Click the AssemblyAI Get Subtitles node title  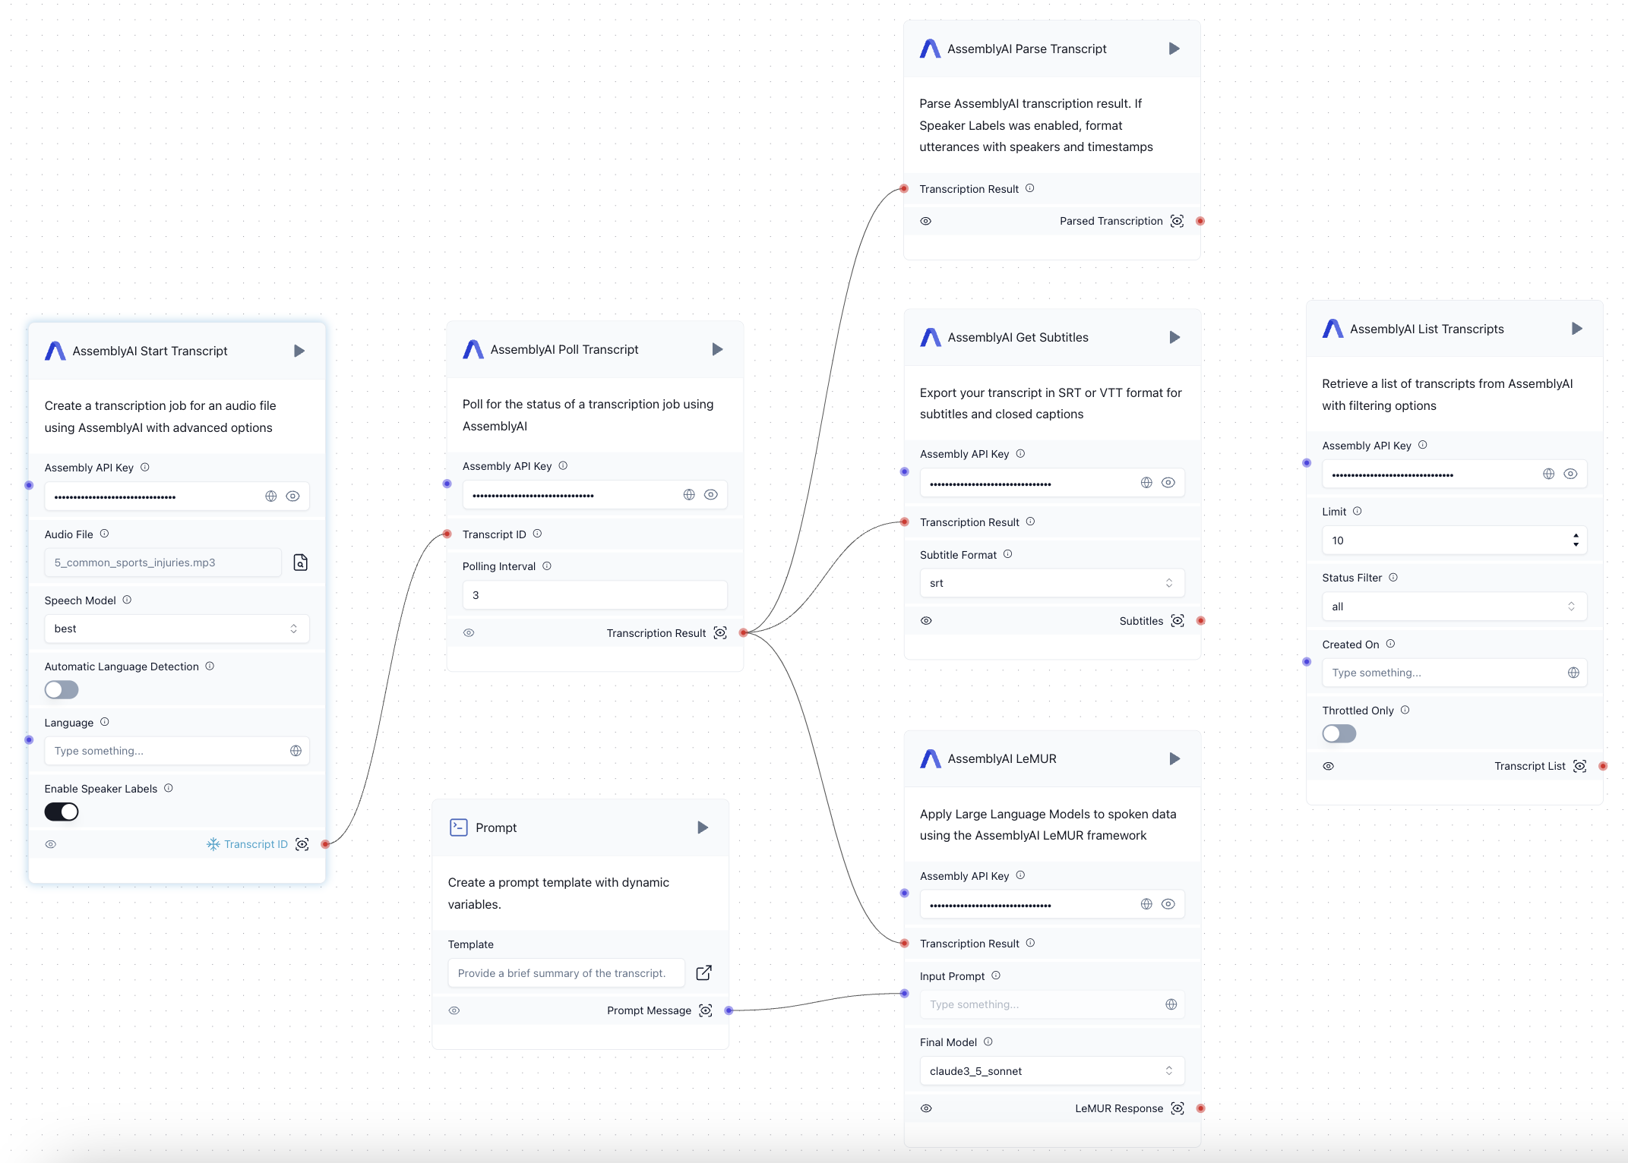point(1017,337)
